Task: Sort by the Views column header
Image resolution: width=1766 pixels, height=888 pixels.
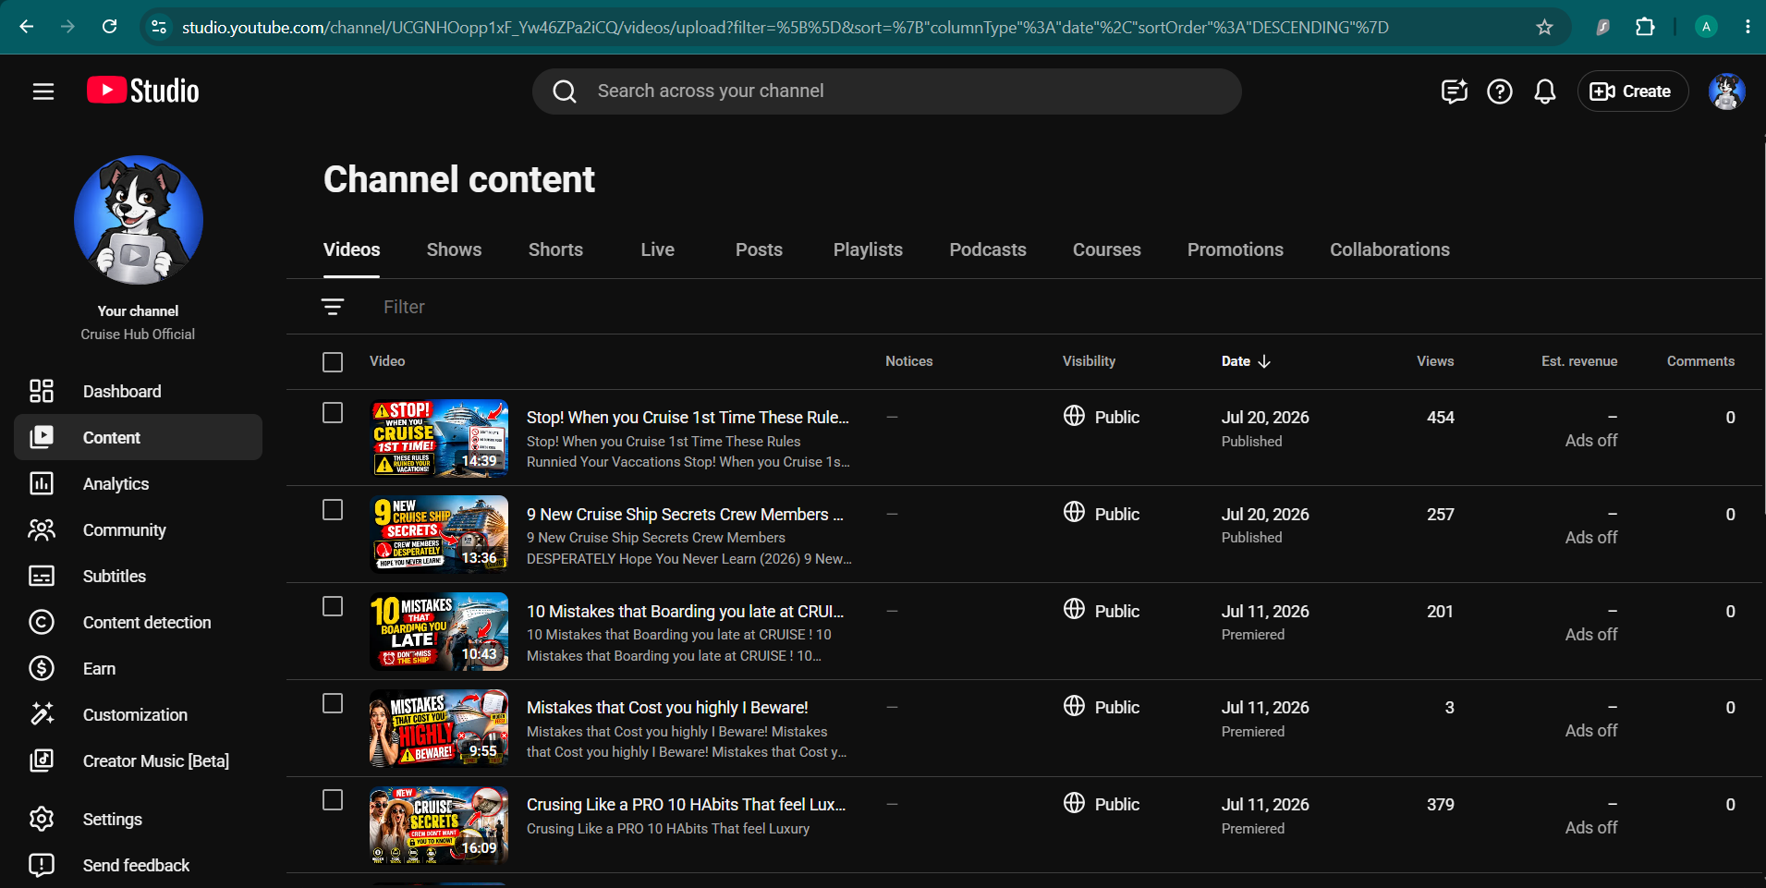Action: pyautogui.click(x=1435, y=361)
